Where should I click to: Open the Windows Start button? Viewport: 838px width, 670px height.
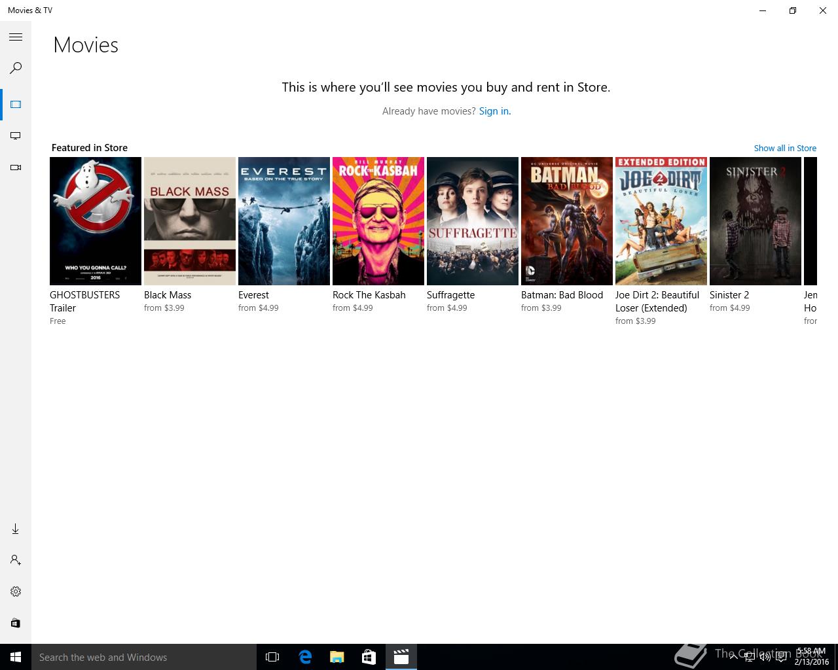click(x=16, y=657)
